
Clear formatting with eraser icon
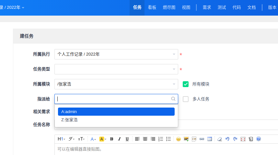220,139
